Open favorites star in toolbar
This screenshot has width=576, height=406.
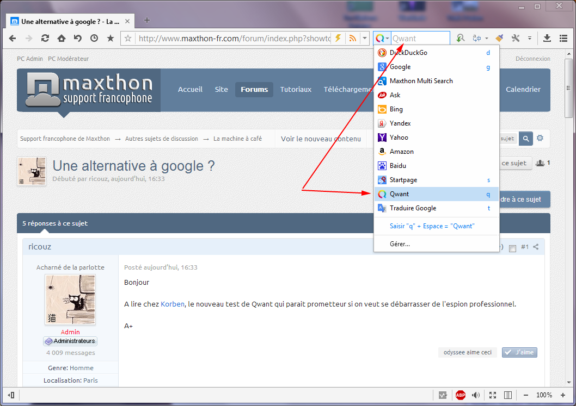(x=110, y=38)
